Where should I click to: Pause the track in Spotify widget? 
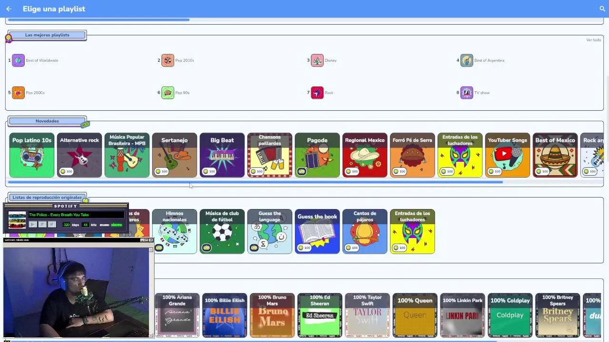coord(42,225)
